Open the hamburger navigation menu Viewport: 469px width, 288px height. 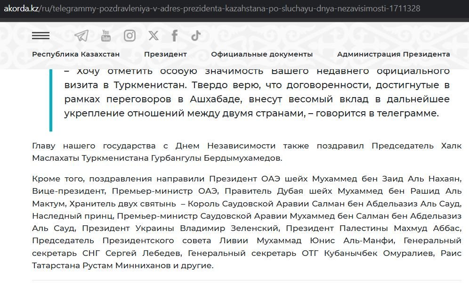point(41,35)
